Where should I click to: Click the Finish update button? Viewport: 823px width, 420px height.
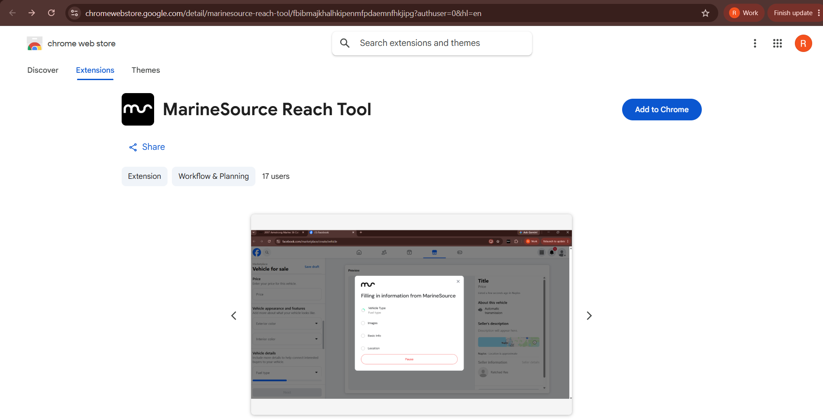[793, 13]
